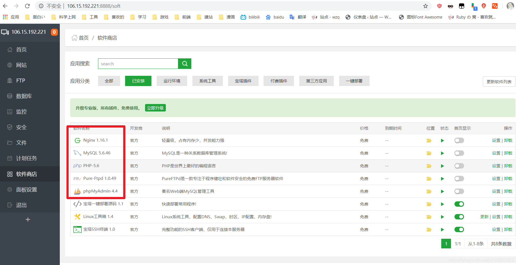Open the Nginx installation folder icon
Screen dimensions: 516x265
pyautogui.click(x=429, y=140)
